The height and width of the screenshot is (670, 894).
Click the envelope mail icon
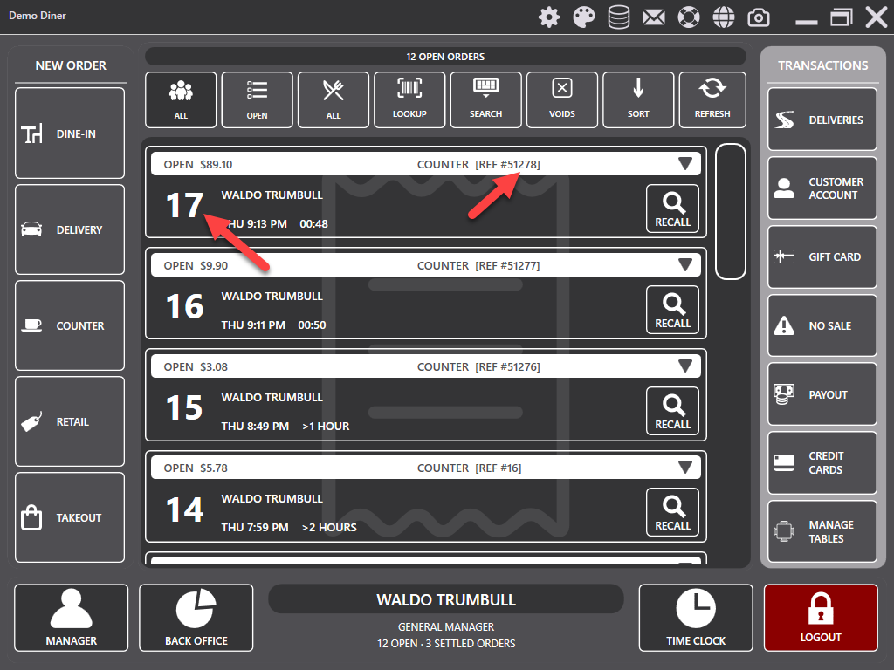(x=654, y=17)
